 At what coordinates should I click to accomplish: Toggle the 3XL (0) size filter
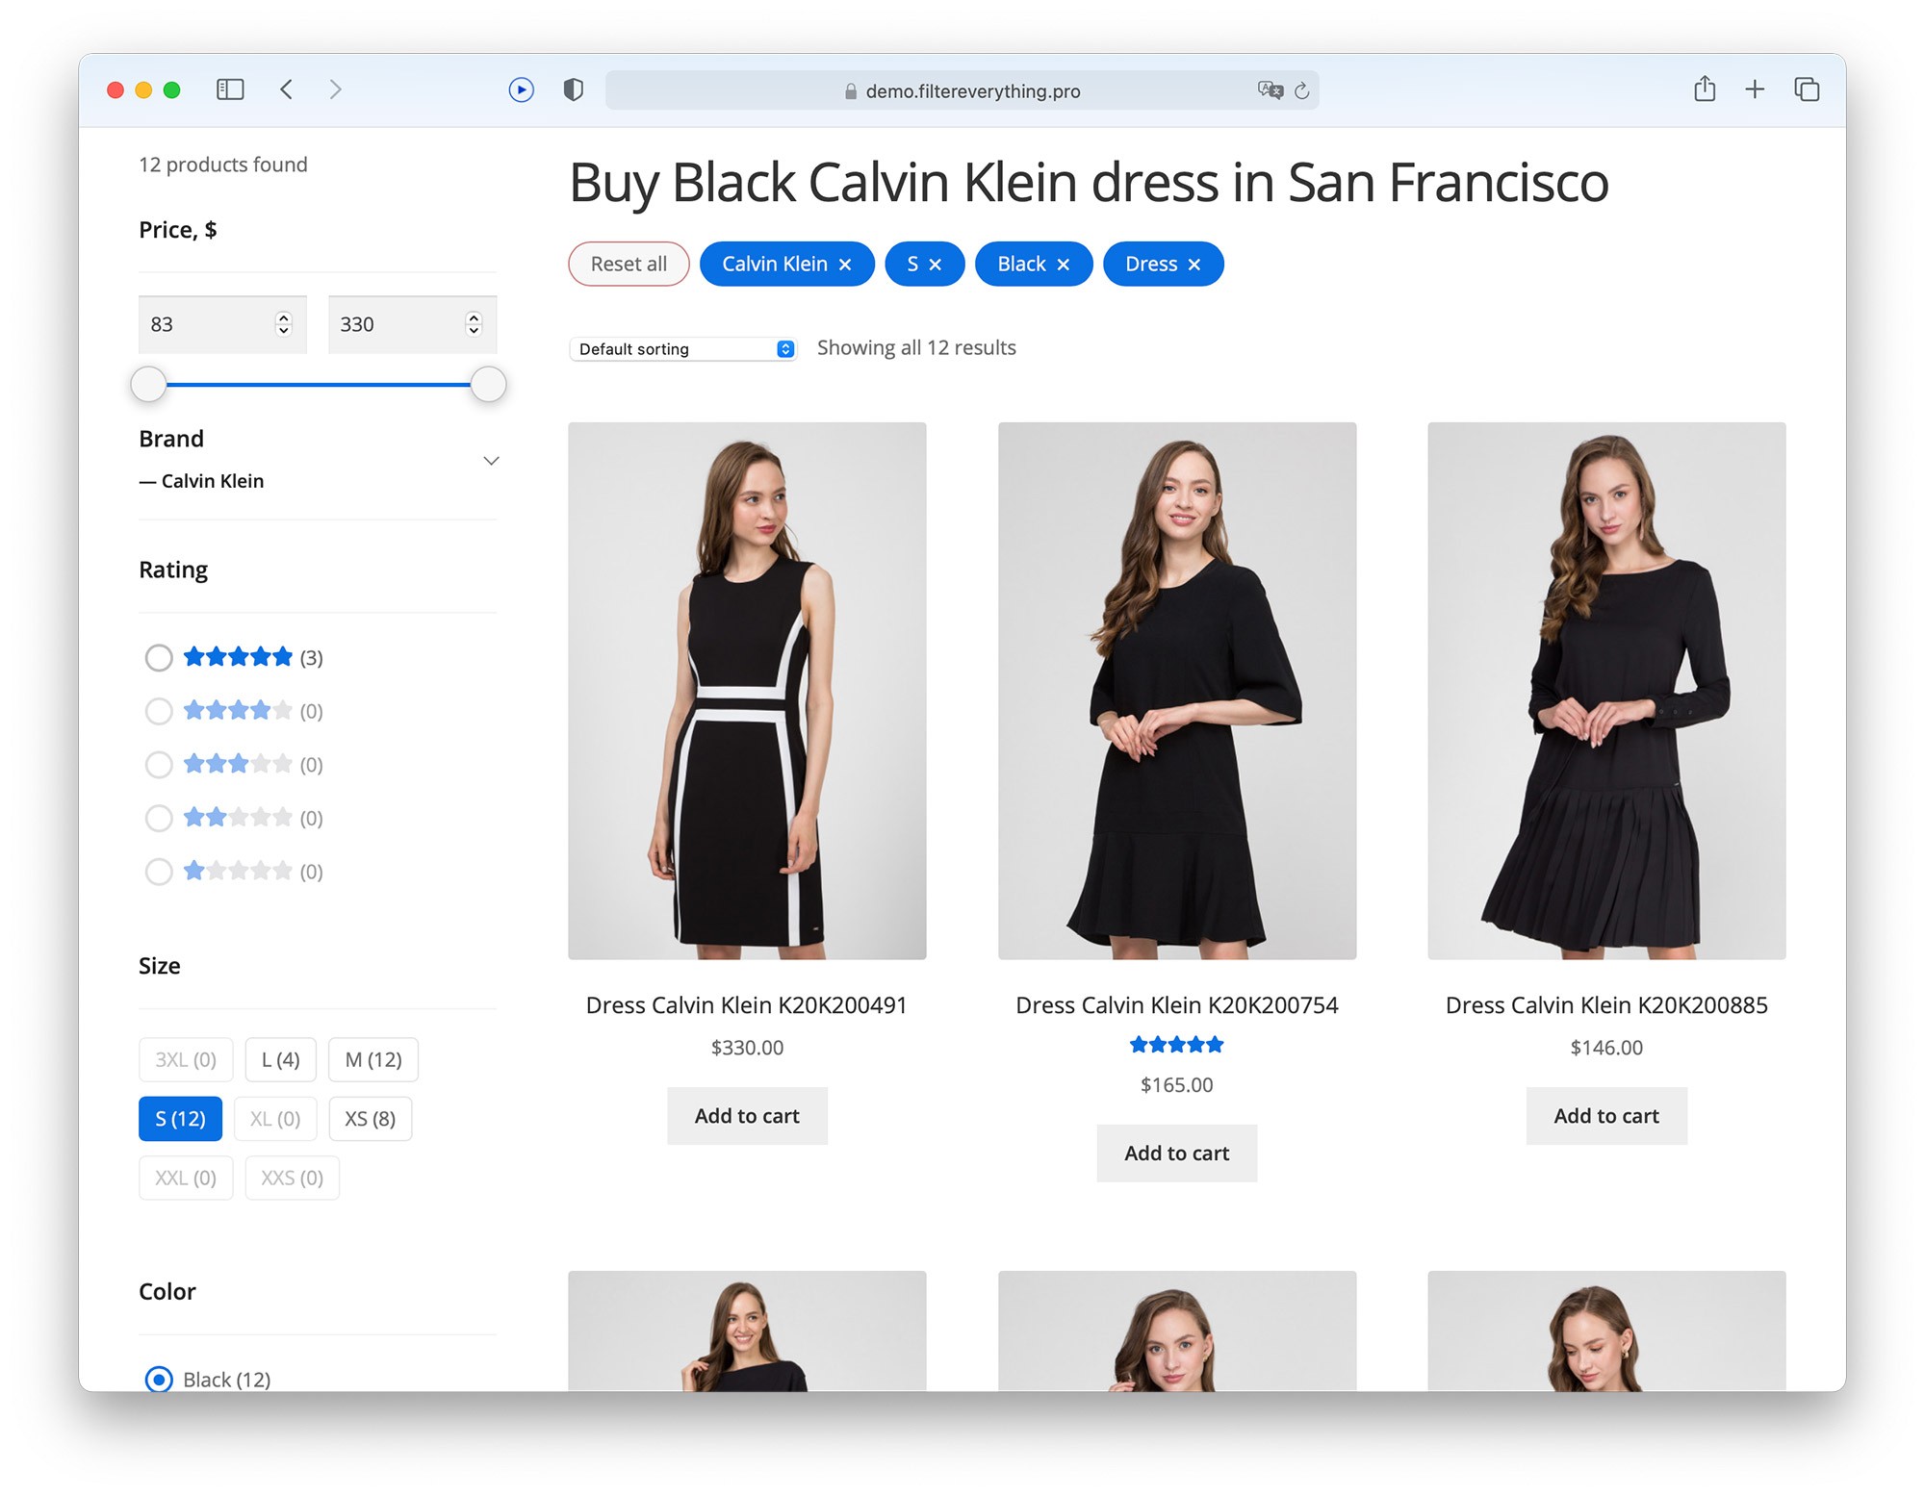pyautogui.click(x=186, y=1059)
